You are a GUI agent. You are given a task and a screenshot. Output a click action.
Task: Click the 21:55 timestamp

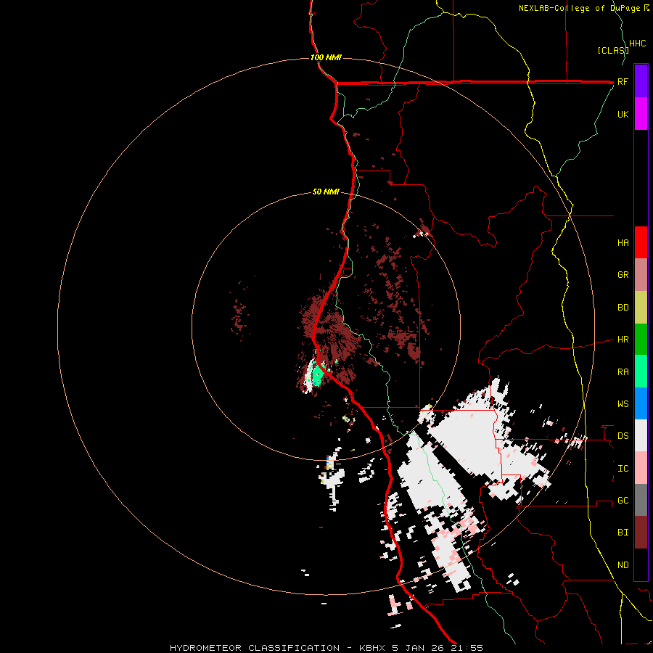pyautogui.click(x=467, y=648)
